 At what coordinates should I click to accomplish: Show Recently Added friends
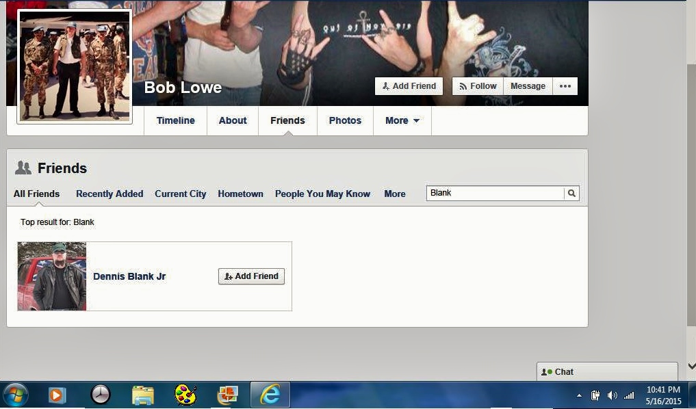point(109,194)
